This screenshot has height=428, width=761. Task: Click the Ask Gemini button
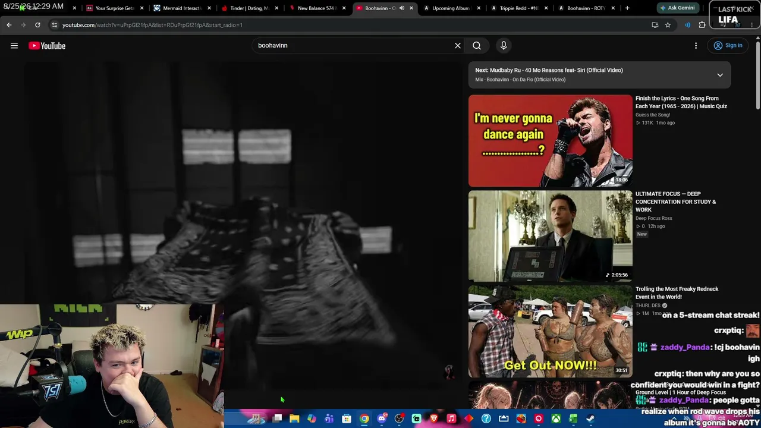coord(678,8)
